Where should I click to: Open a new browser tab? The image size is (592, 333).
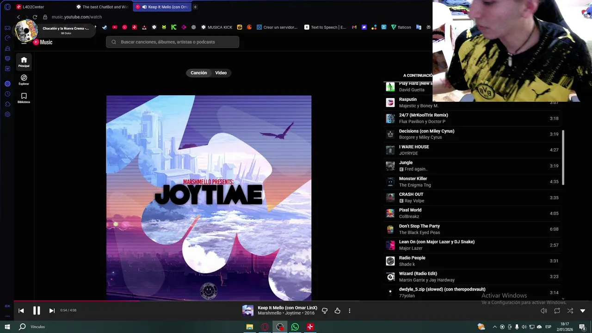195,7
